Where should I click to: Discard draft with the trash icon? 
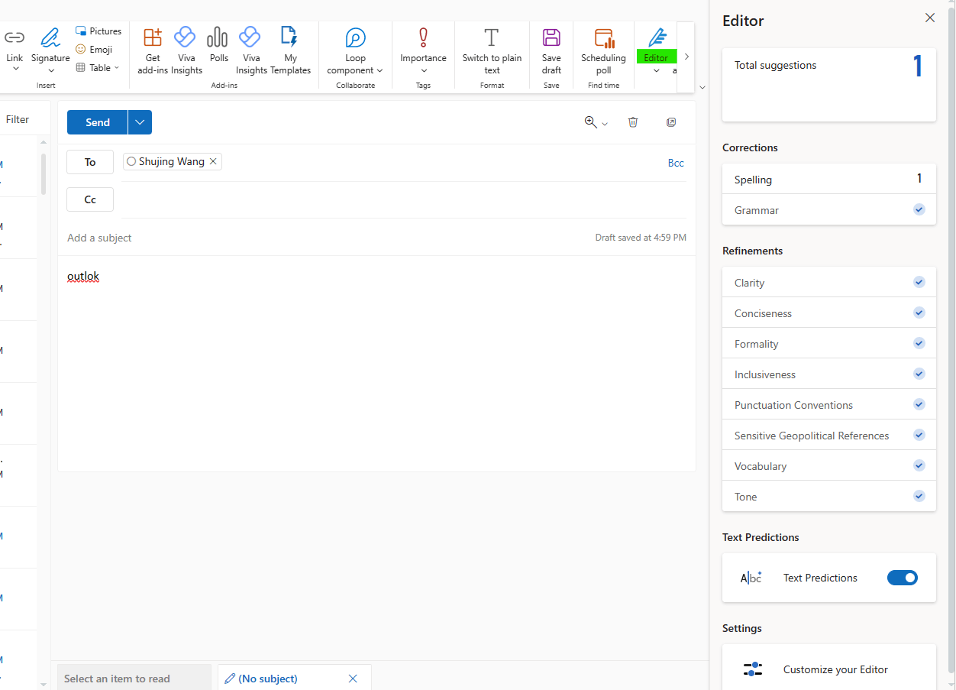633,122
